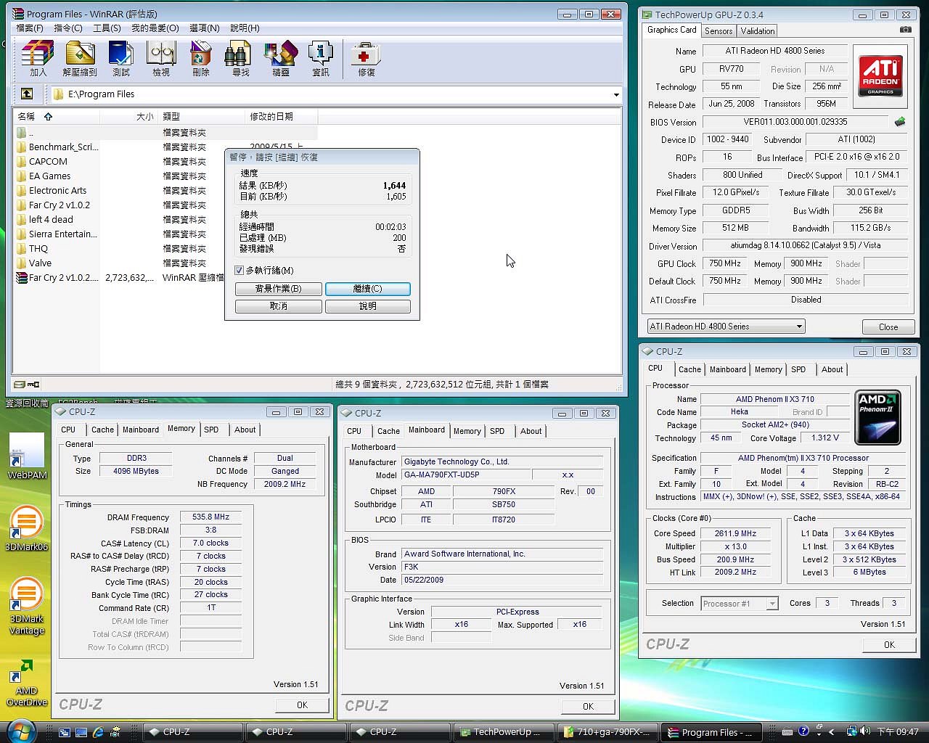Open the 3DMark06 desktop shortcut
This screenshot has width=929, height=743.
pyautogui.click(x=27, y=528)
